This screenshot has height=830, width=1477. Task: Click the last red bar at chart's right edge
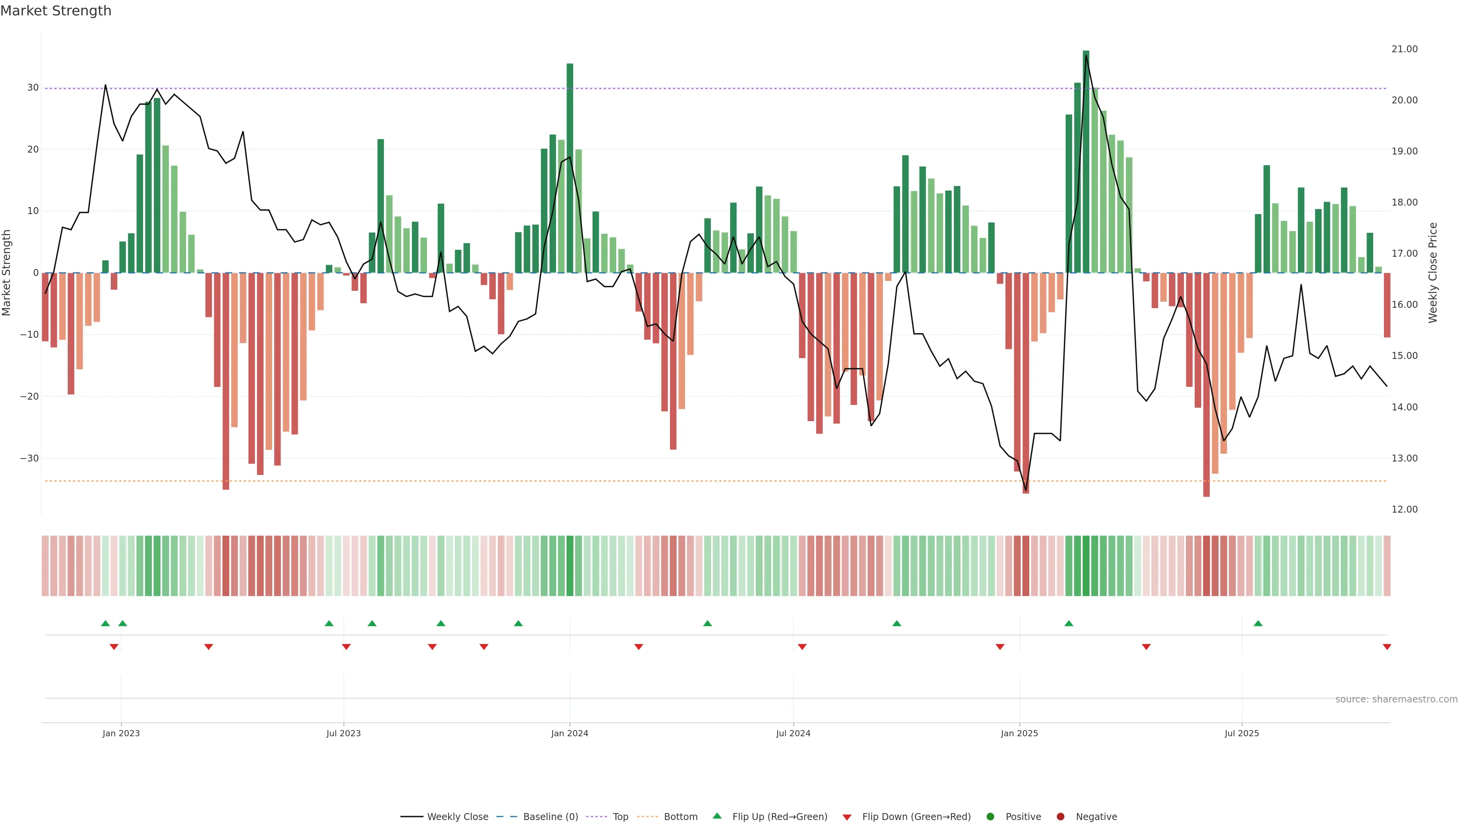[x=1387, y=305]
